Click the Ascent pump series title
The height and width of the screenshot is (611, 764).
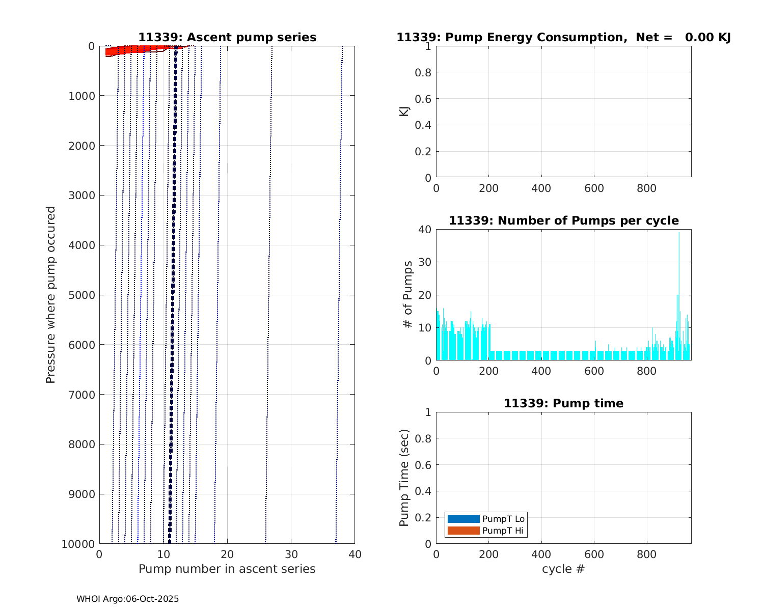tap(227, 38)
